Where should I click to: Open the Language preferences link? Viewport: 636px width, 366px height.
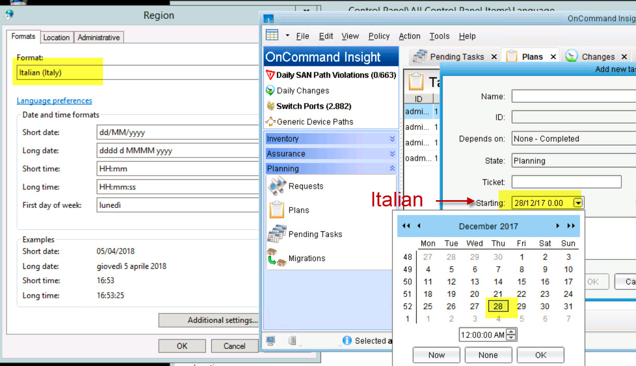pos(54,101)
